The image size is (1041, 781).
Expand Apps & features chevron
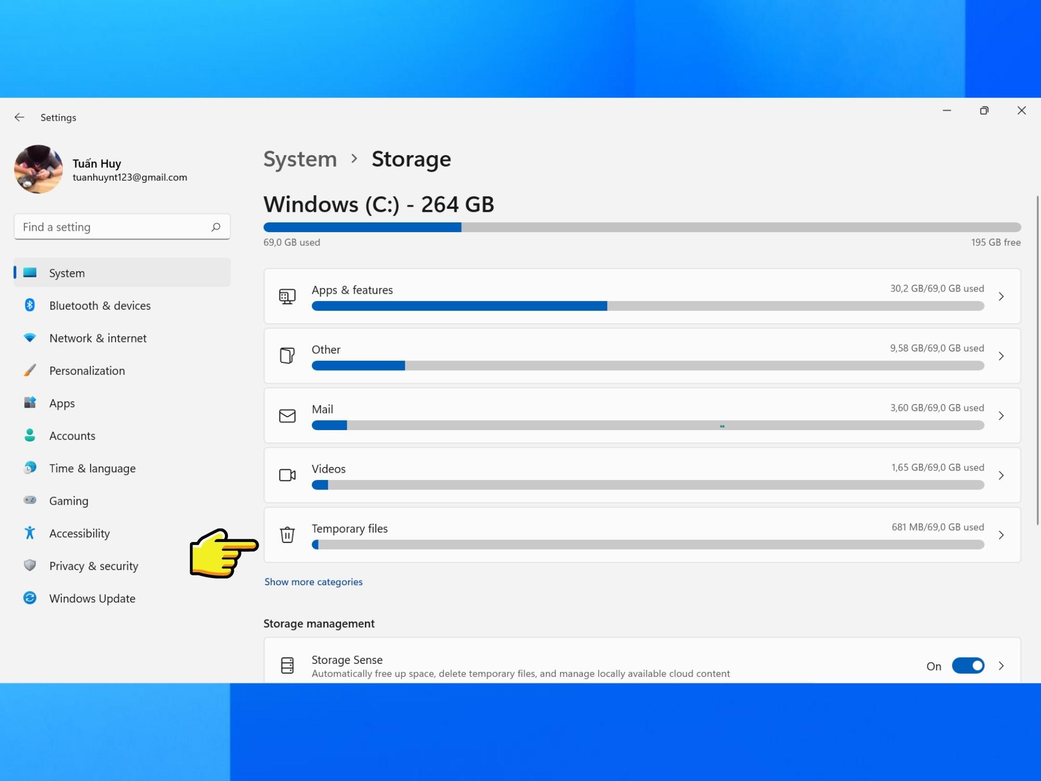(1001, 296)
